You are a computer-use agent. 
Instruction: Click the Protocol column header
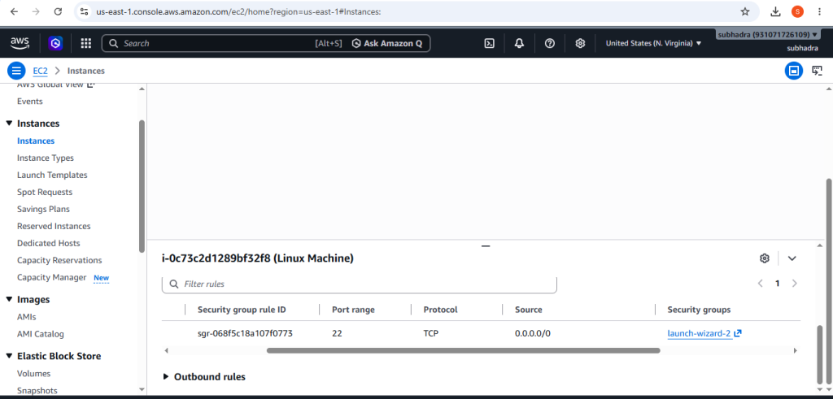440,310
